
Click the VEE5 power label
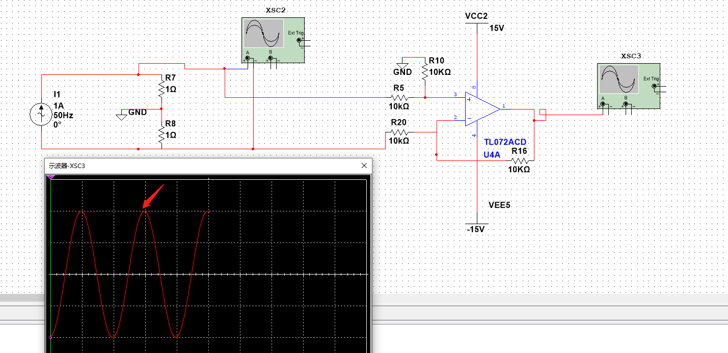pyautogui.click(x=499, y=205)
